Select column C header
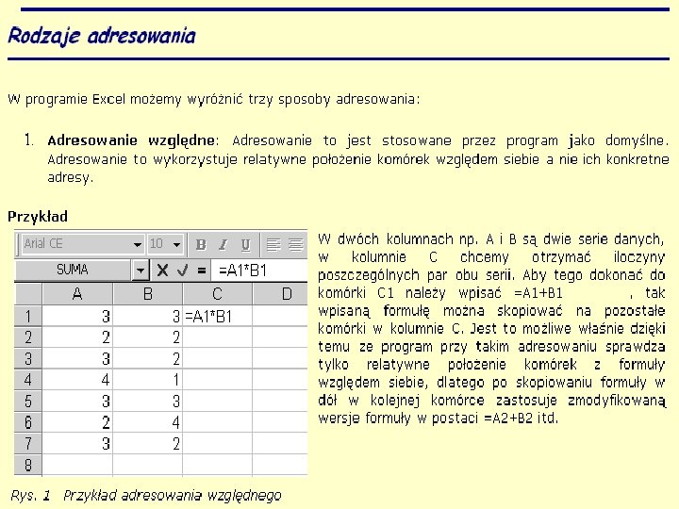The height and width of the screenshot is (509, 679). point(218,294)
